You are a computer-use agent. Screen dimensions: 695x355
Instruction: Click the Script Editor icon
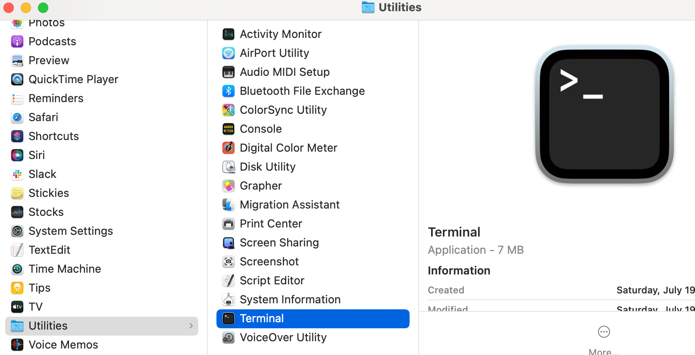click(229, 280)
